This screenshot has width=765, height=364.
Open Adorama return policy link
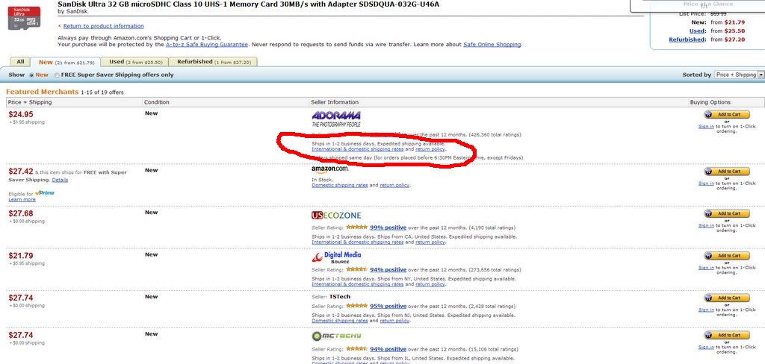(x=430, y=149)
